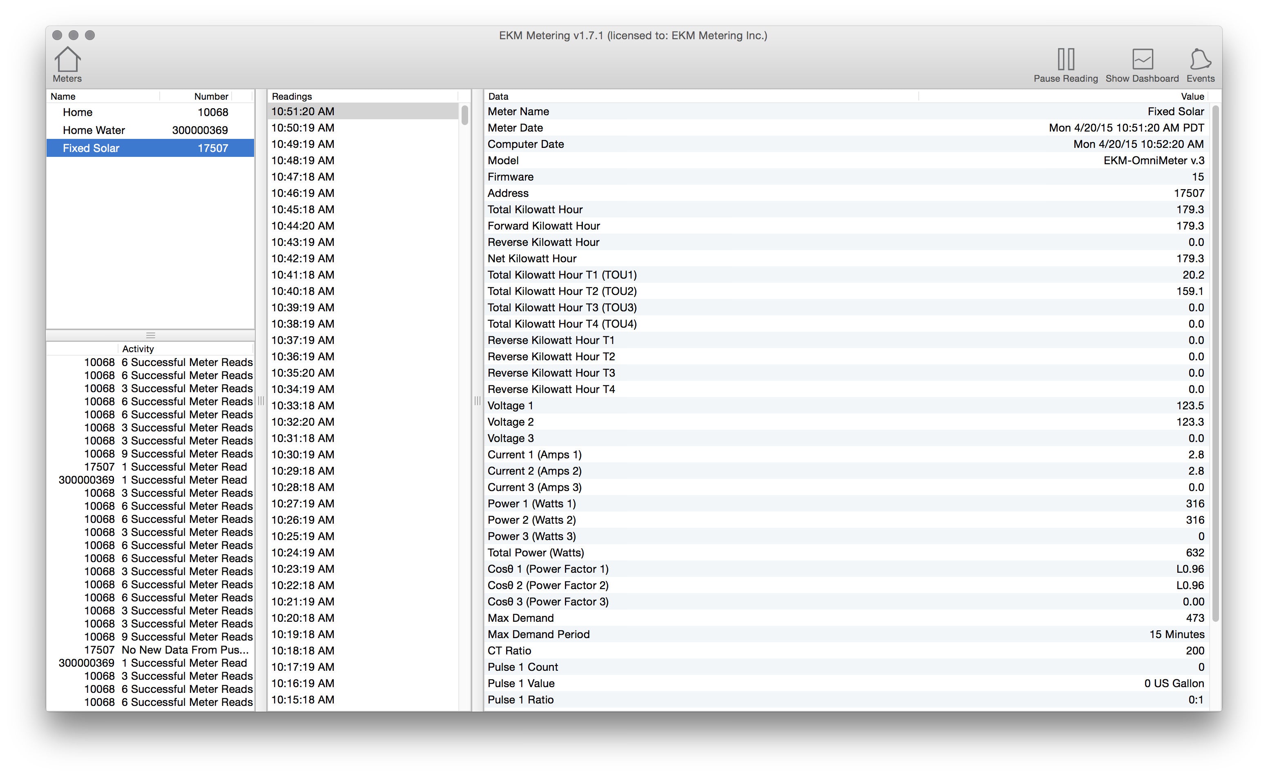Click the minimize window button

(x=74, y=35)
